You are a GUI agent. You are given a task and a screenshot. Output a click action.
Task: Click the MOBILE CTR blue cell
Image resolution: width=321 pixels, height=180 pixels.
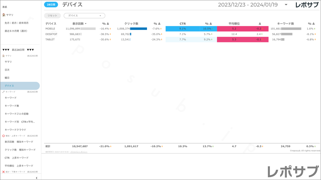tap(182, 29)
